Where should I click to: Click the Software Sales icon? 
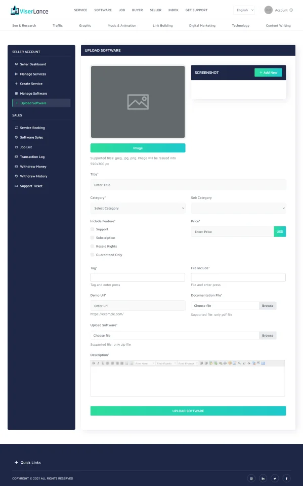tap(16, 137)
